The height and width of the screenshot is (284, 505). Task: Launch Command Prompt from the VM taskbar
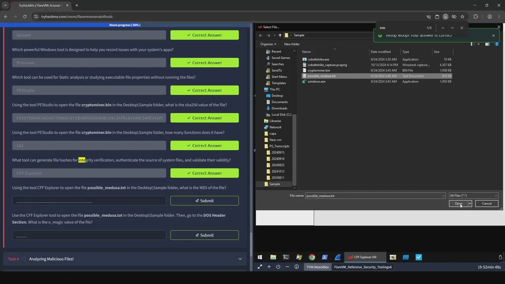(286, 257)
